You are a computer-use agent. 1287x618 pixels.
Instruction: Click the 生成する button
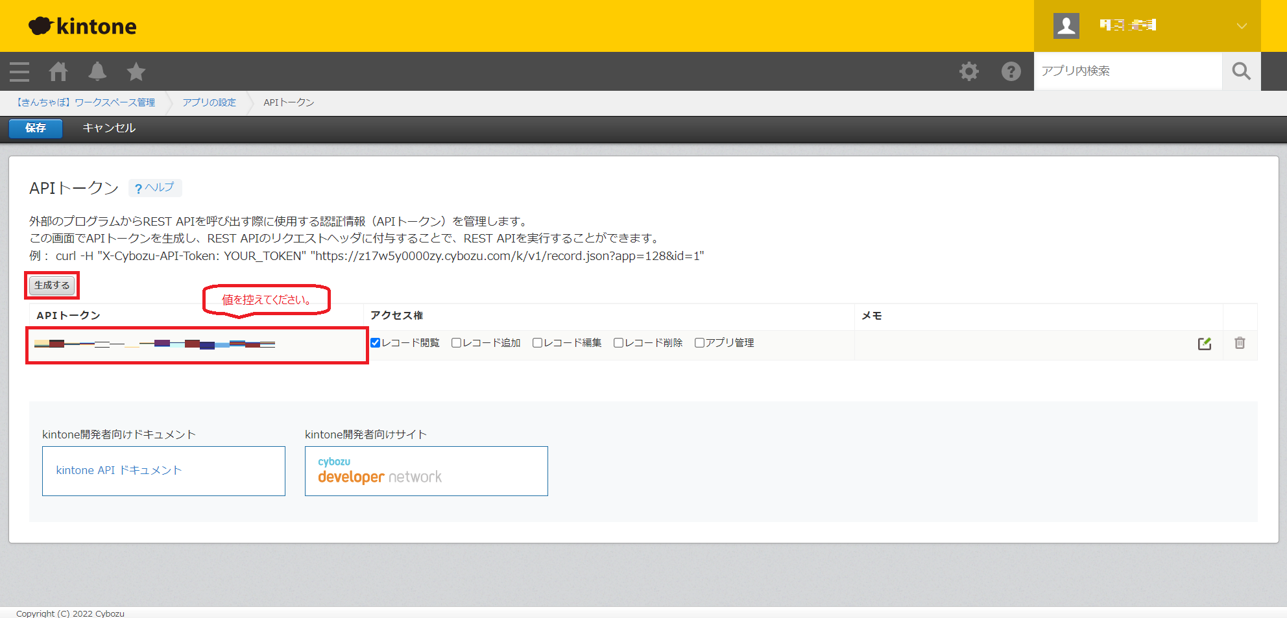[52, 285]
